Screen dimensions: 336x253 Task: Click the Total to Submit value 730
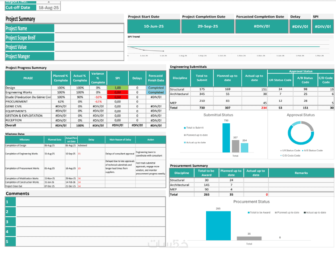pyautogui.click(x=202, y=108)
